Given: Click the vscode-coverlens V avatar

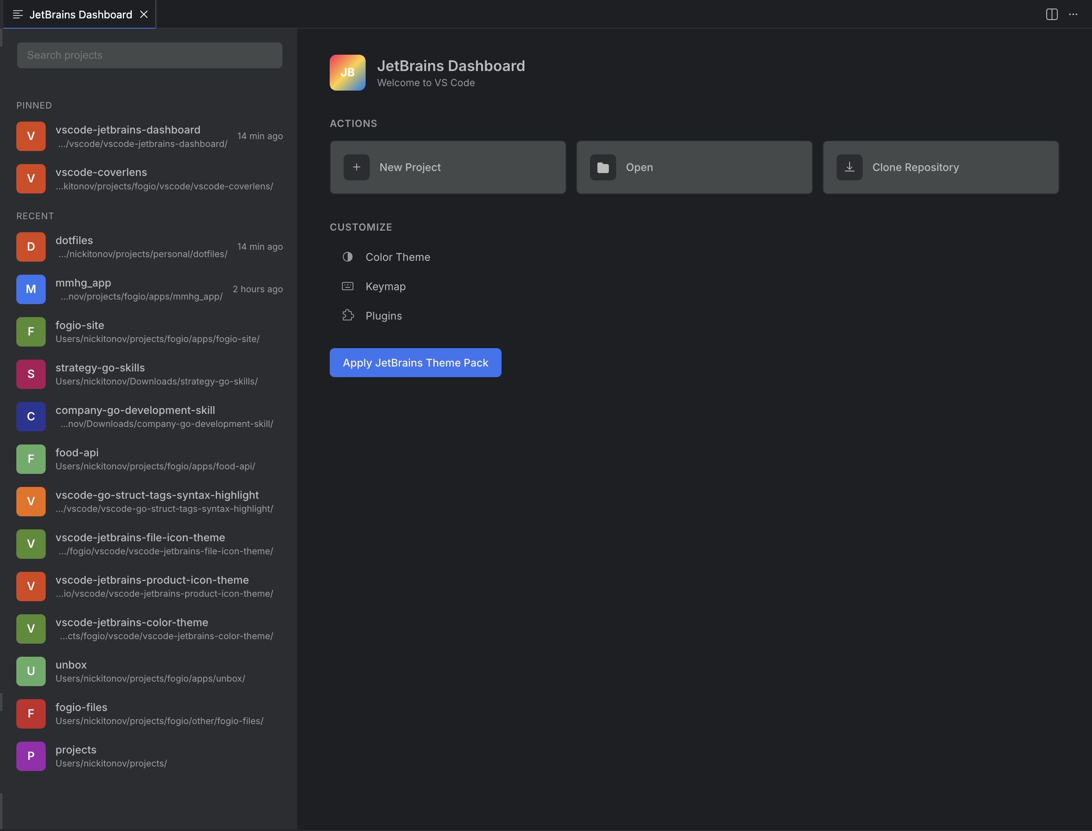Looking at the screenshot, I should pos(31,178).
